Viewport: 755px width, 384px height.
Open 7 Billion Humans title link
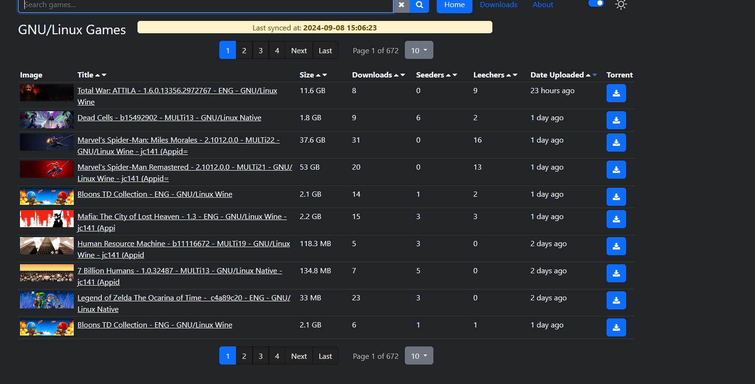180,276
